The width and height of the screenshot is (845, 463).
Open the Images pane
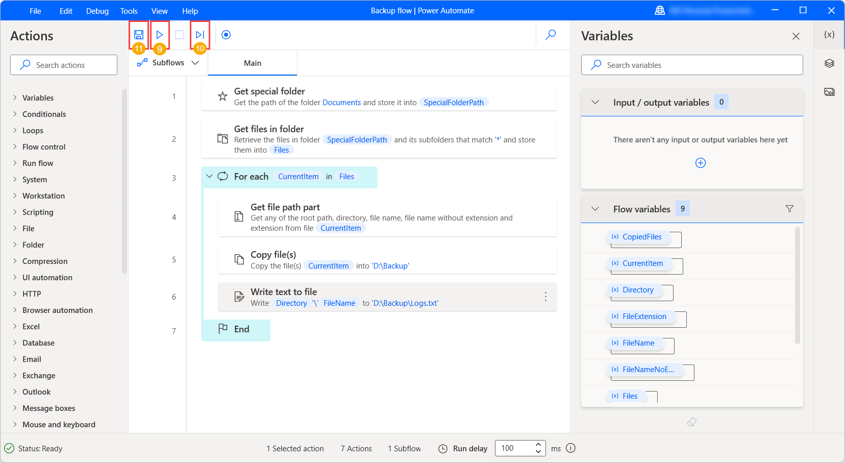tap(830, 91)
